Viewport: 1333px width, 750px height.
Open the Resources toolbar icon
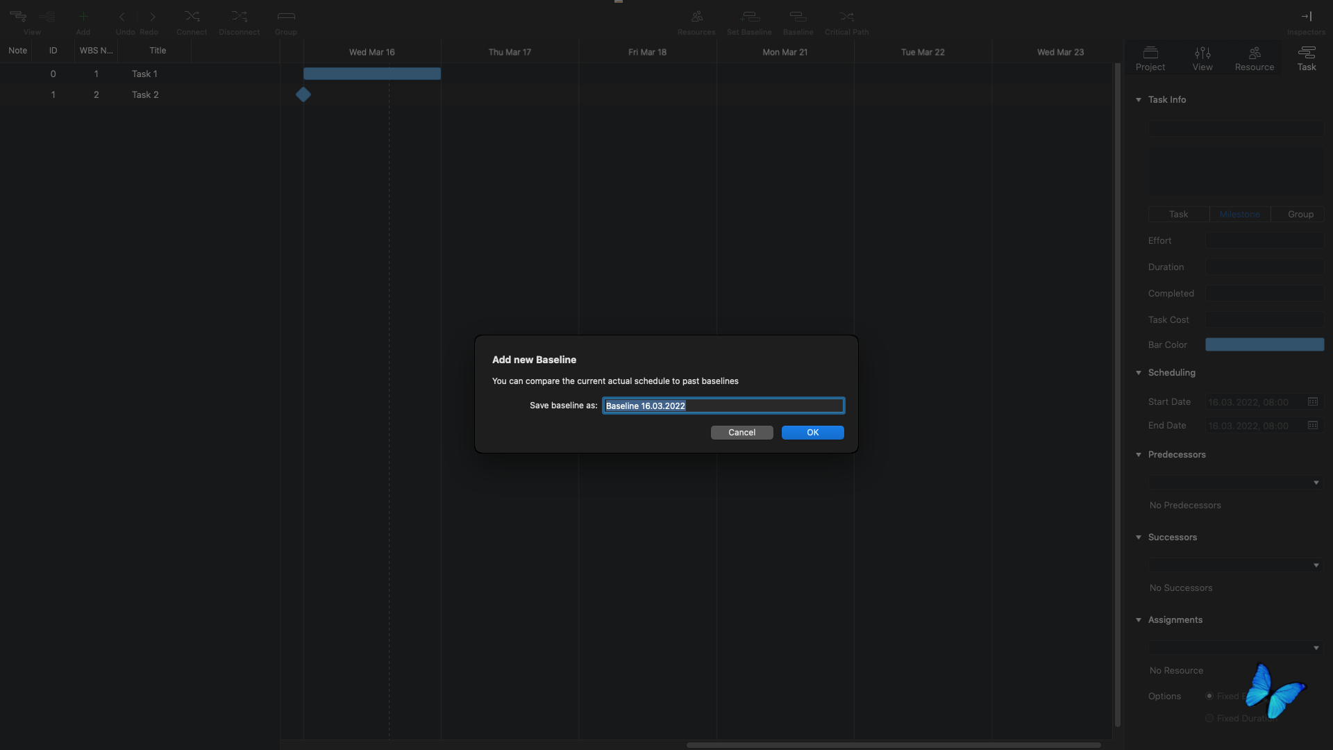coord(696,17)
